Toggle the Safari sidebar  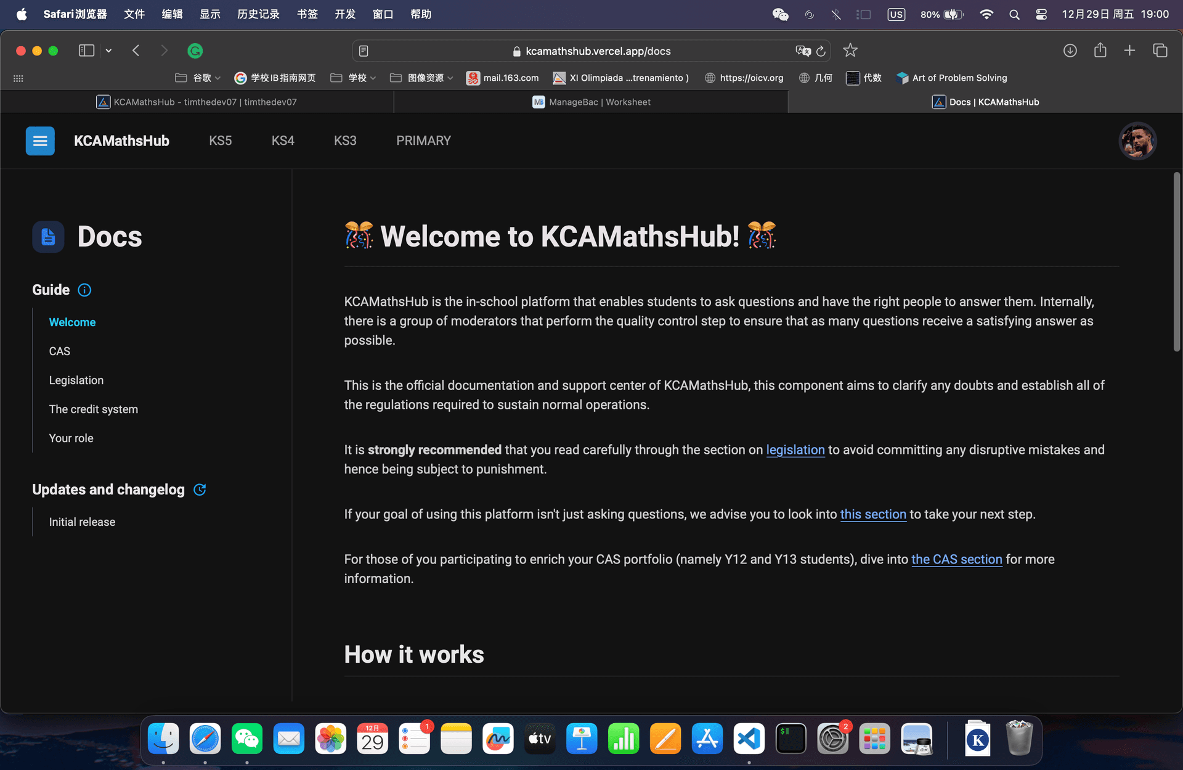[x=86, y=51]
